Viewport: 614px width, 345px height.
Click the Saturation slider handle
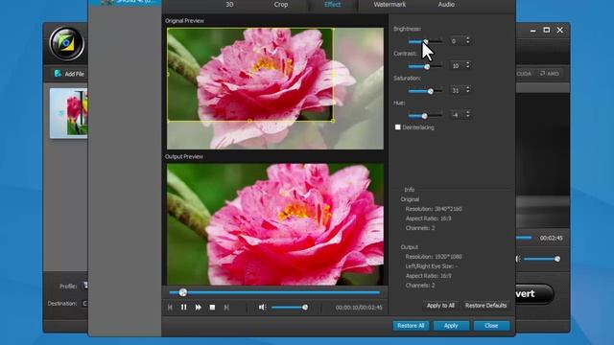click(x=431, y=91)
